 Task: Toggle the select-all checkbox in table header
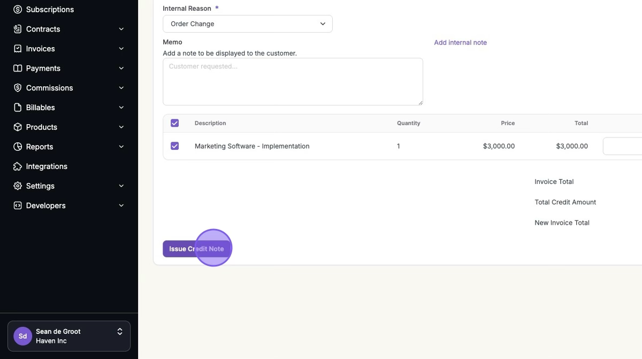pyautogui.click(x=174, y=123)
